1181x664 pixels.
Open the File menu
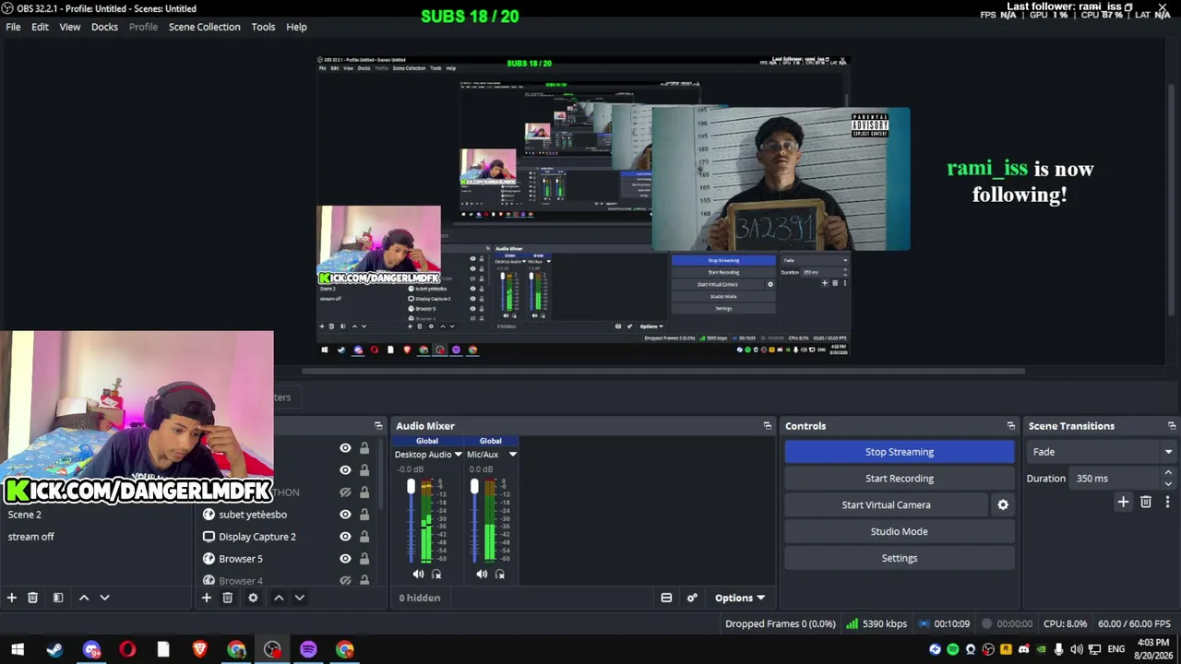[13, 27]
